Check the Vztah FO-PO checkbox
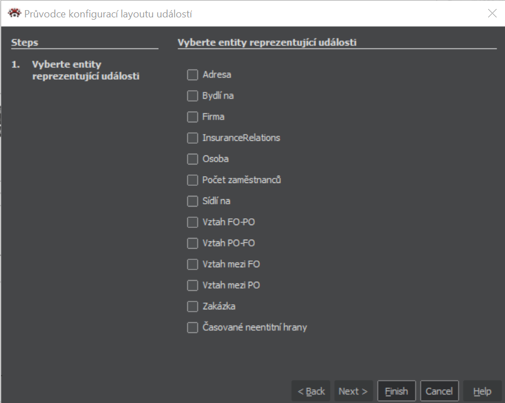The width and height of the screenshot is (505, 403). 192,222
